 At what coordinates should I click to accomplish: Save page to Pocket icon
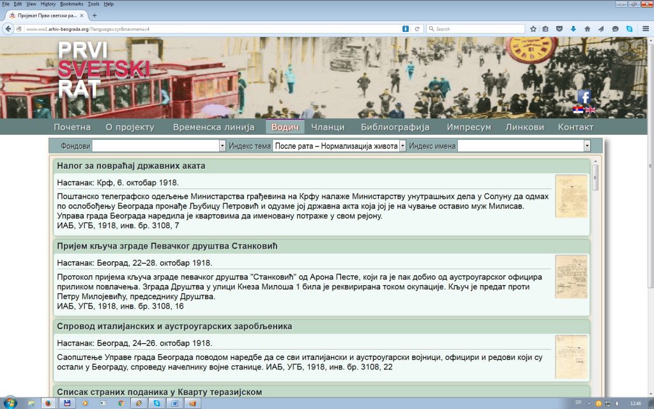coord(559,29)
